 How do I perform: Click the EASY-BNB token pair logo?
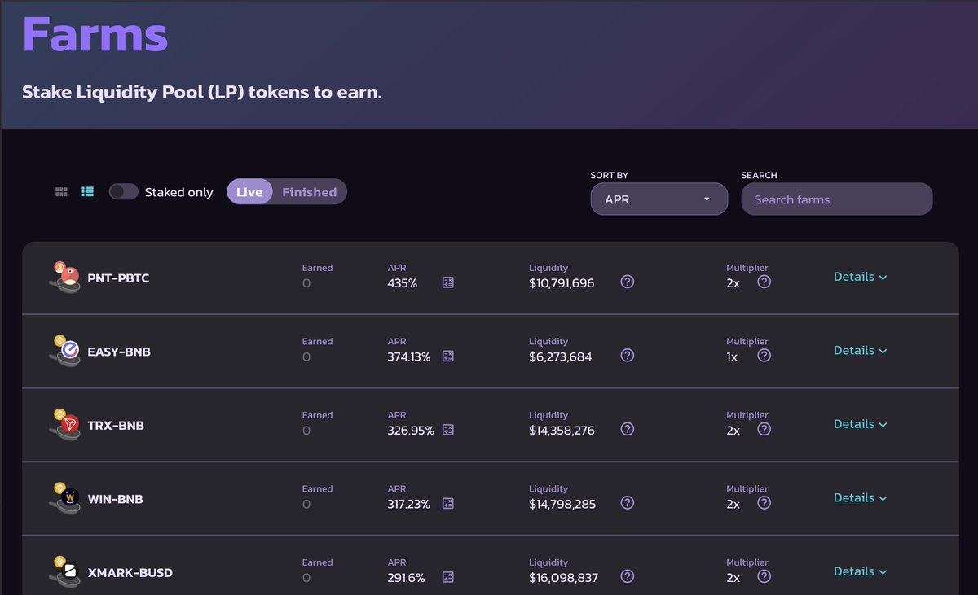click(x=65, y=350)
